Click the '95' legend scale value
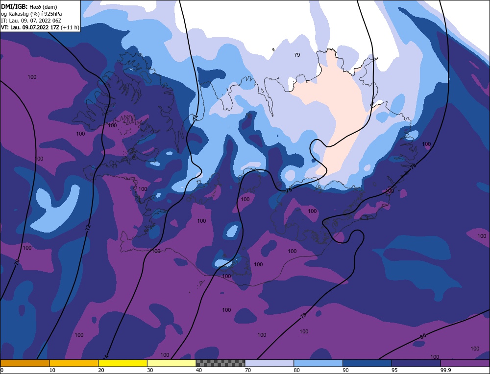The image size is (490, 374). [394, 370]
